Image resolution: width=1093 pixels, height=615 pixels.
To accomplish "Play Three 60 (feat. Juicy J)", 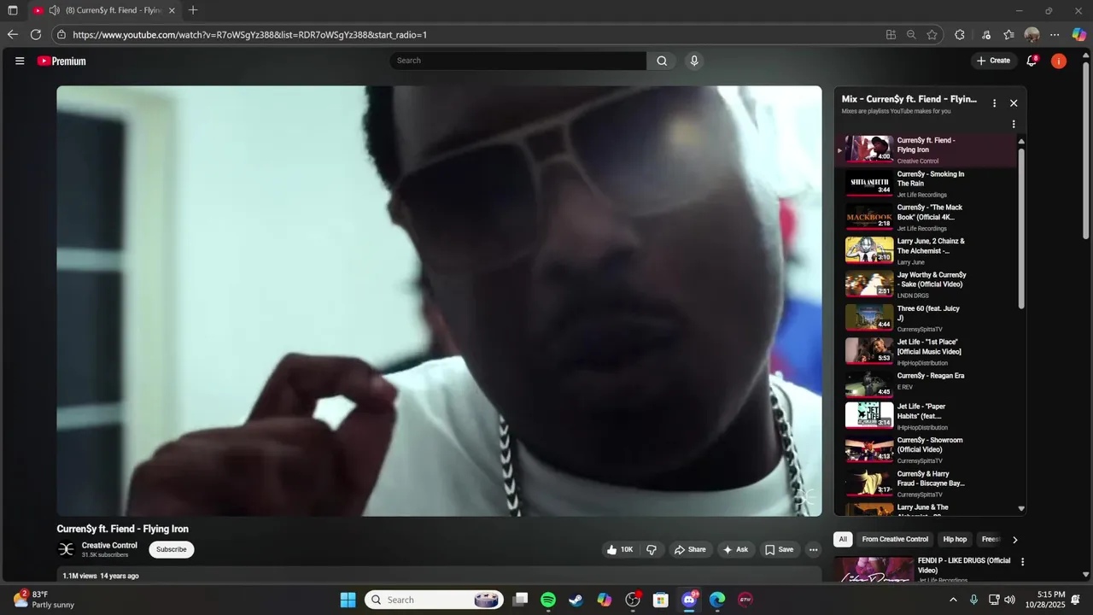I will 925,318.
